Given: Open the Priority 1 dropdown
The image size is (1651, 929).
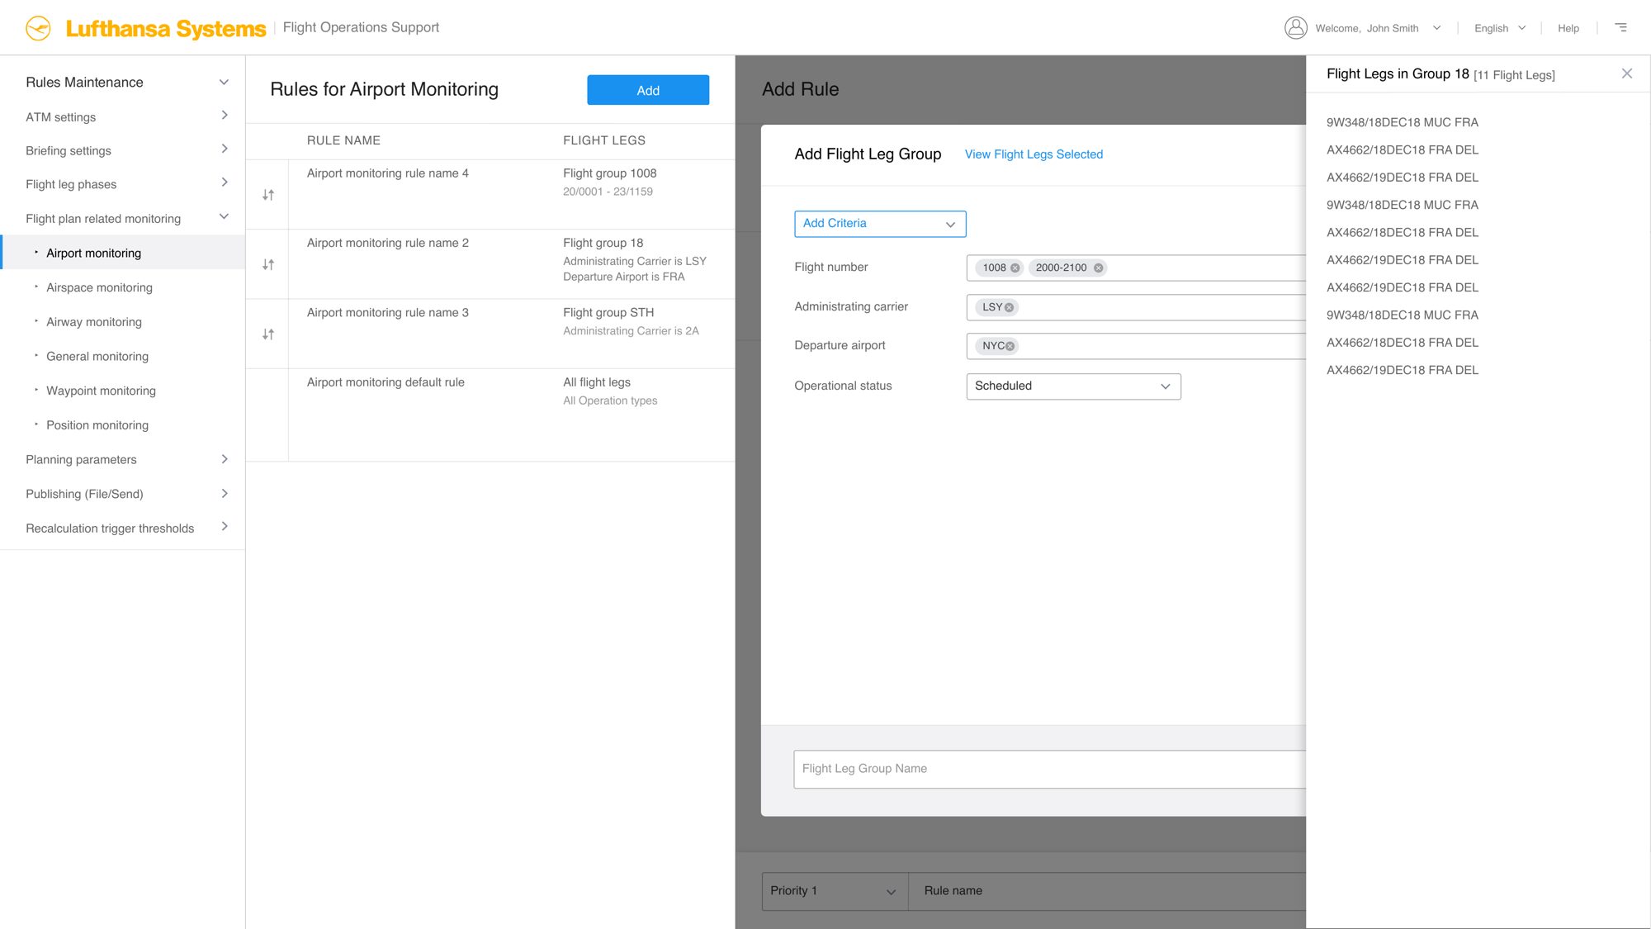Looking at the screenshot, I should (835, 891).
